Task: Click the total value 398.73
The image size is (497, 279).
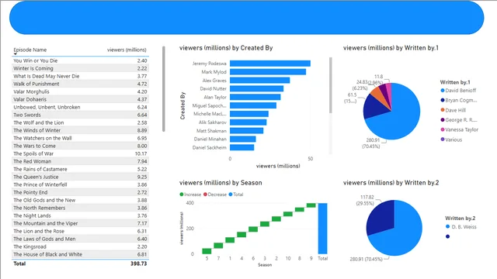Action: tap(138, 263)
